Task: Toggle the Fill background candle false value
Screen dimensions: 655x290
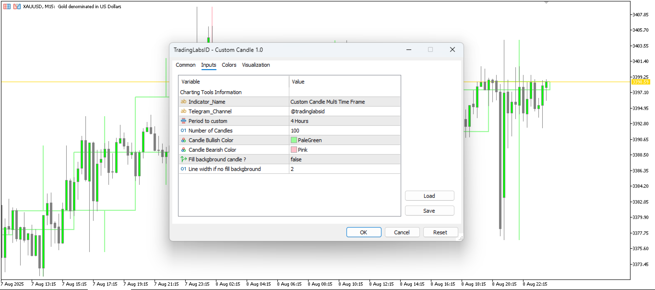Action: click(x=345, y=159)
